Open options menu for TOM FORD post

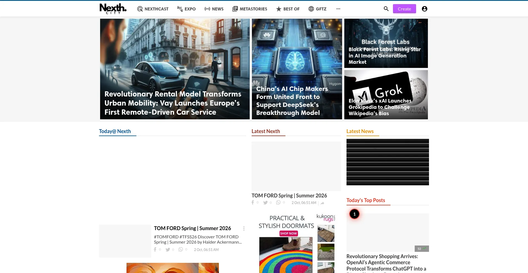coord(244,228)
